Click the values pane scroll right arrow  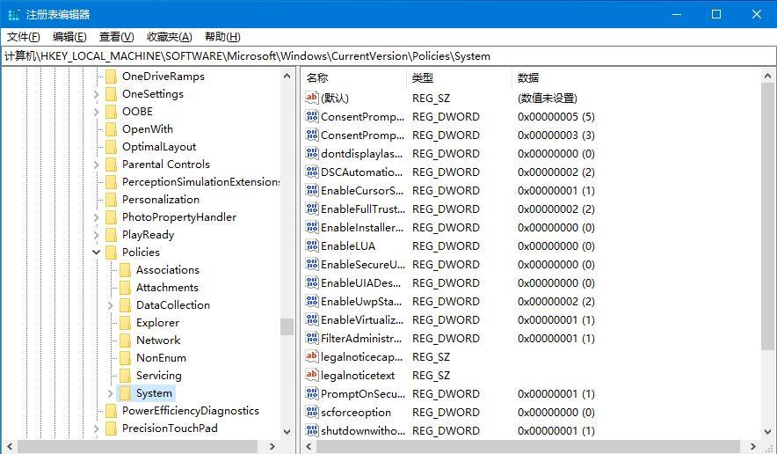point(752,446)
